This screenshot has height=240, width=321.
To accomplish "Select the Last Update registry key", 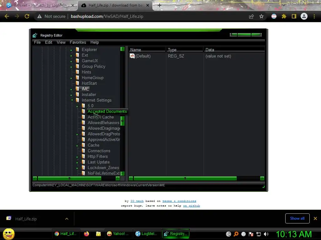I will 99,162.
